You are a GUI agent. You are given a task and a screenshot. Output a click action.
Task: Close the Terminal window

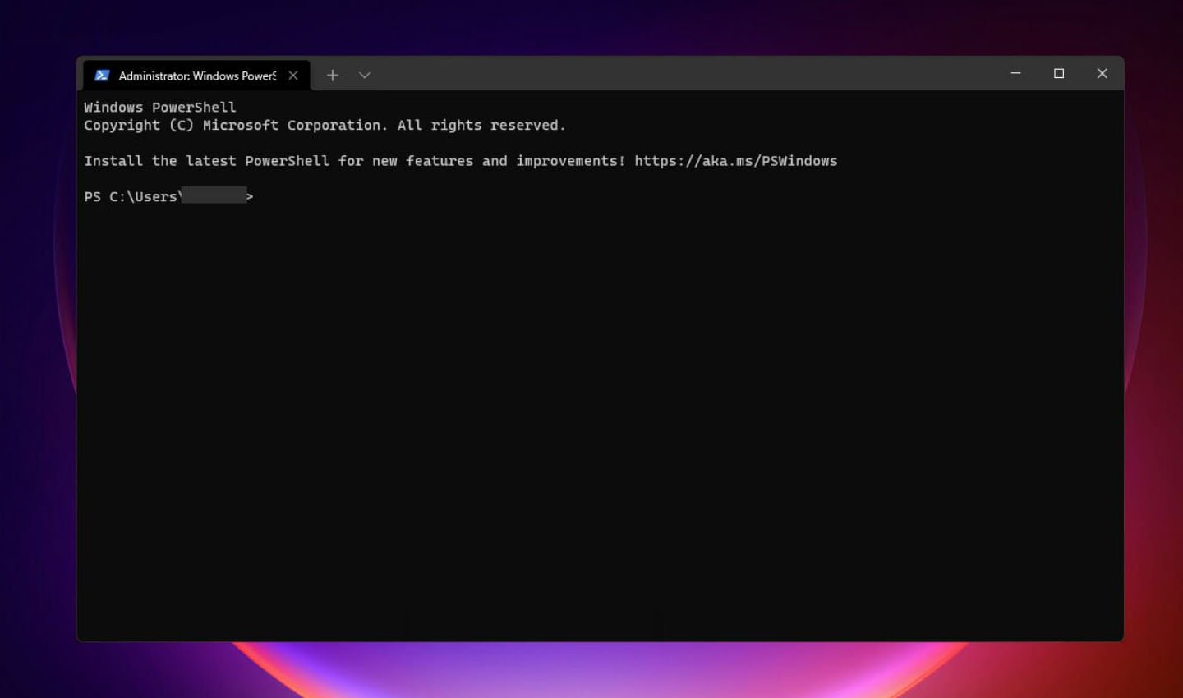1102,74
